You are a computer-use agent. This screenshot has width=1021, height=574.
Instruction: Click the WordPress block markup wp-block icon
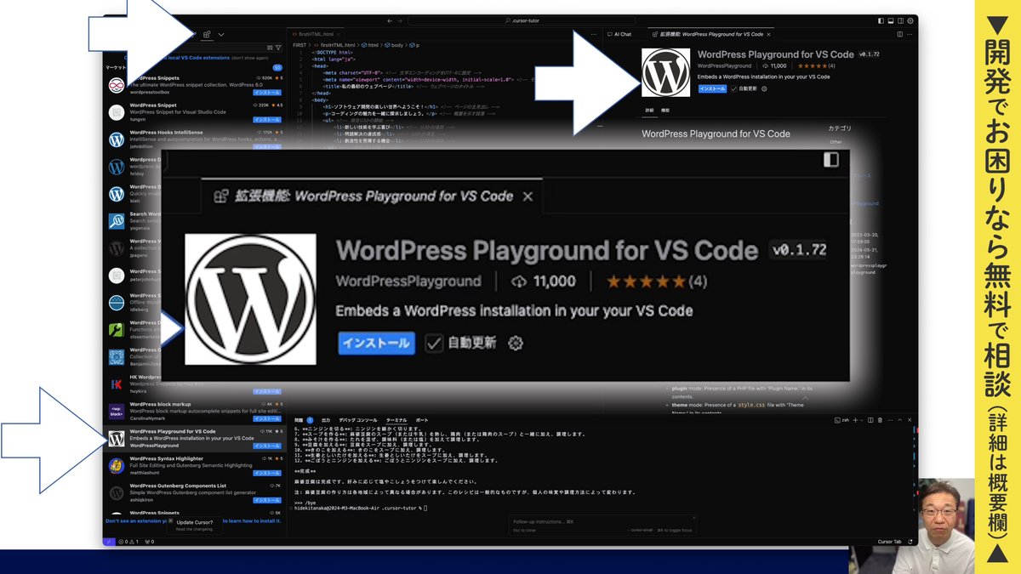pyautogui.click(x=117, y=412)
